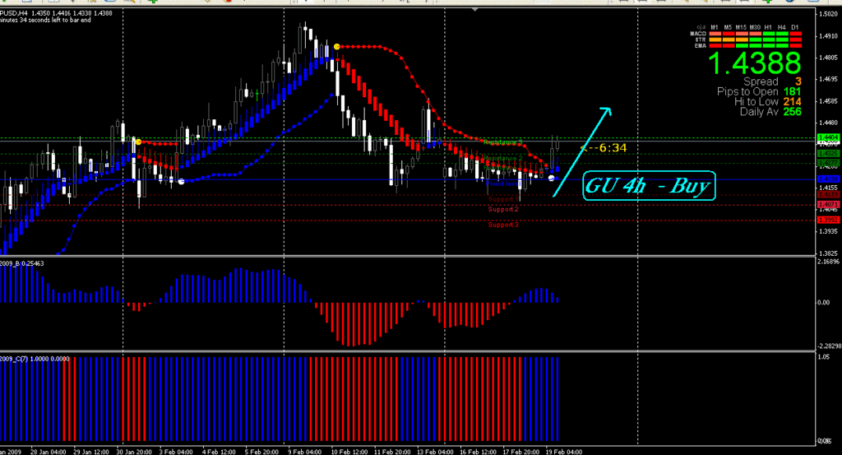Click the 1.4071 support price tag
Image resolution: width=842 pixels, height=455 pixels.
(827, 205)
